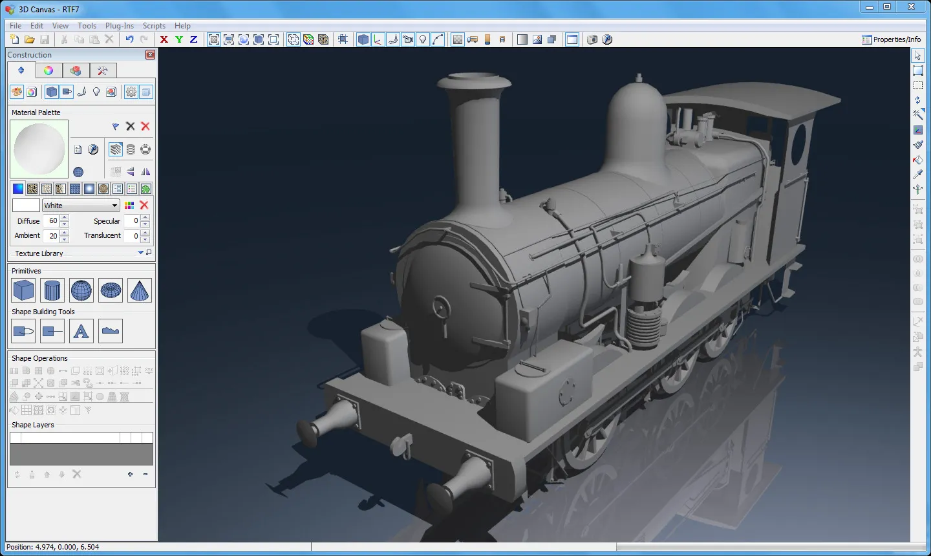Add a new shape layer with plus button
This screenshot has width=931, height=556.
point(130,474)
